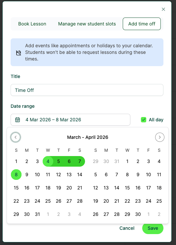Image resolution: width=176 pixels, height=245 pixels.
Task: Click the crossed-out calendar info icon
Action: coord(19,53)
